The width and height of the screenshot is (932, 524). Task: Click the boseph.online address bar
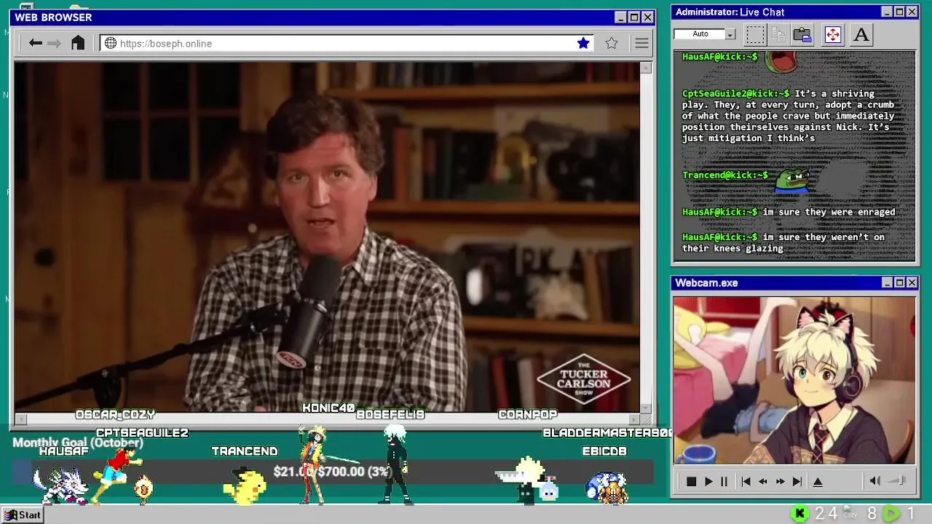click(x=347, y=43)
